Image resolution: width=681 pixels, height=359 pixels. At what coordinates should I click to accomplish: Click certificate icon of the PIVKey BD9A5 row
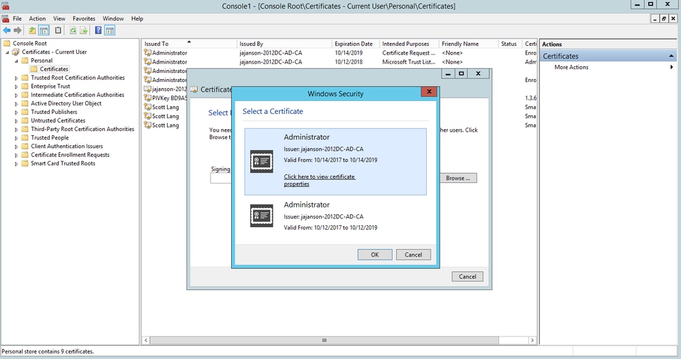148,98
